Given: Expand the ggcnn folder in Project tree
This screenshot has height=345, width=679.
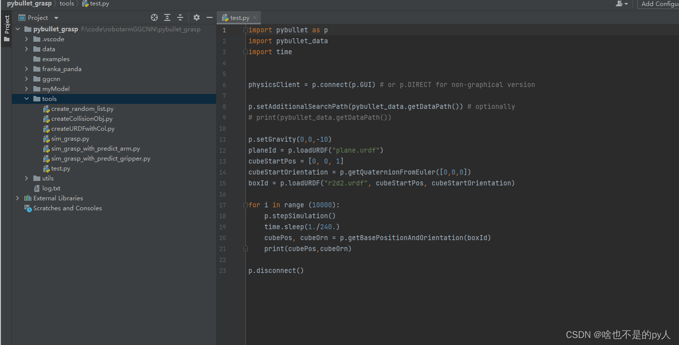Looking at the screenshot, I should [26, 79].
